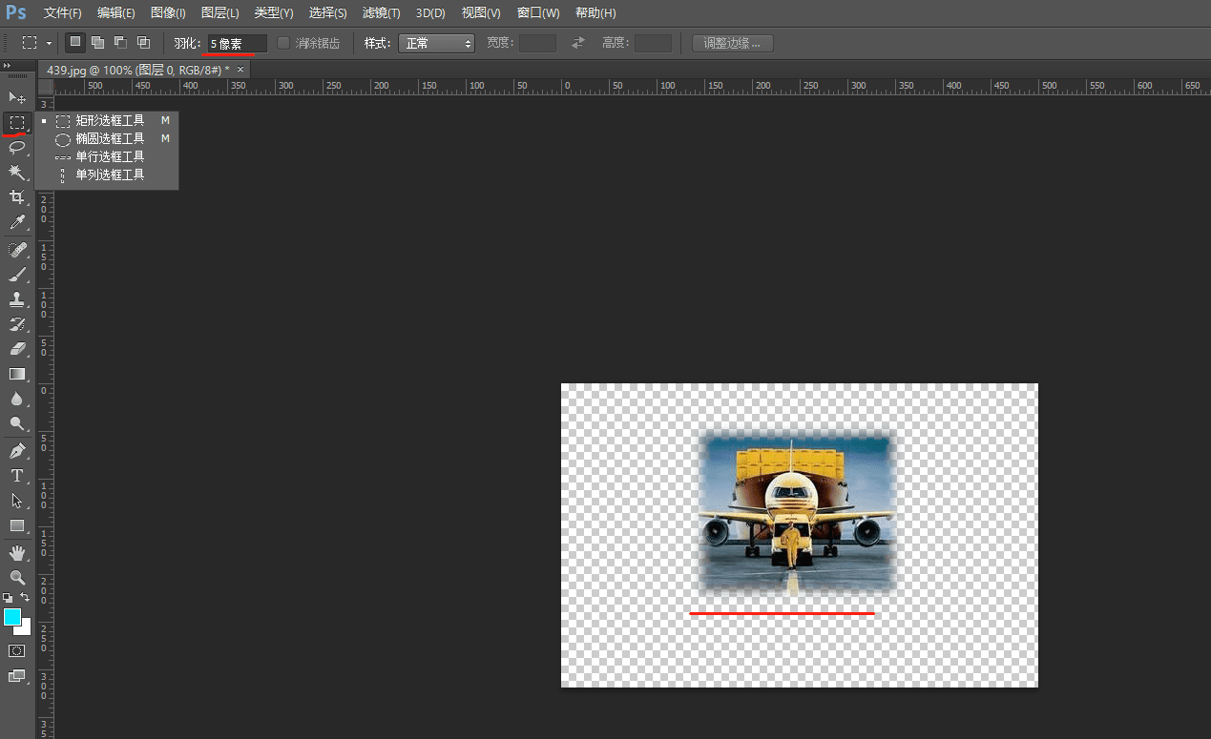The width and height of the screenshot is (1211, 739).
Task: Enable Subtract from Selection mode
Action: click(121, 43)
